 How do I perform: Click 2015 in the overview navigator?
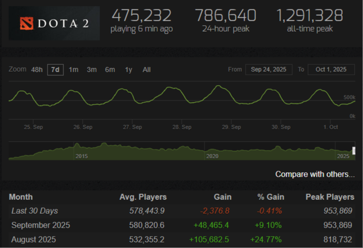(82, 156)
